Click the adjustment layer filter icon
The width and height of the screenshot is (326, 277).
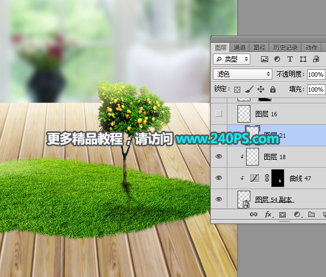pos(277,59)
